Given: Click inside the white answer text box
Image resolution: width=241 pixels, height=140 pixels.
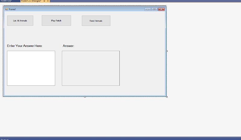Looking at the screenshot, I should [31, 68].
